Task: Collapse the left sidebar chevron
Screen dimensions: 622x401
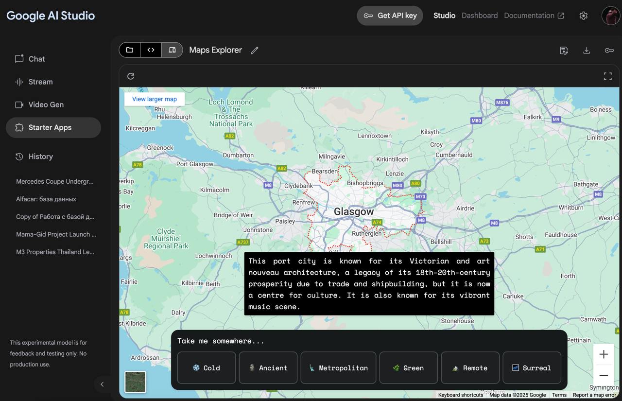Action: (x=102, y=384)
